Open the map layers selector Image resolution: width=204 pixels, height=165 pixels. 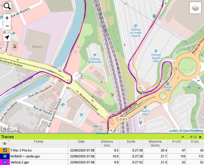pyautogui.click(x=195, y=8)
